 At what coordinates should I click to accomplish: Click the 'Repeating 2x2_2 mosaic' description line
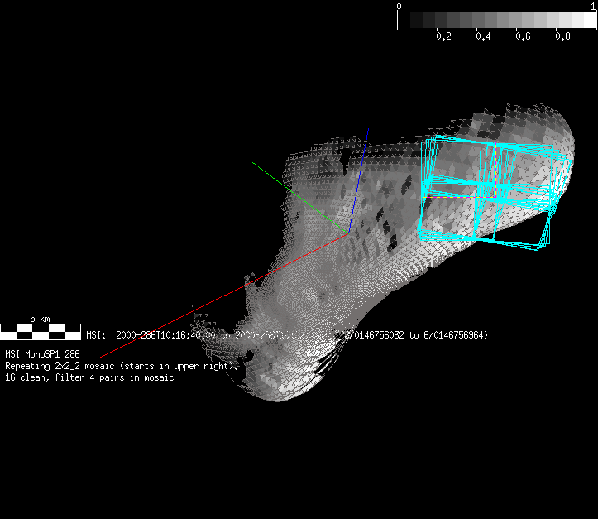122,366
